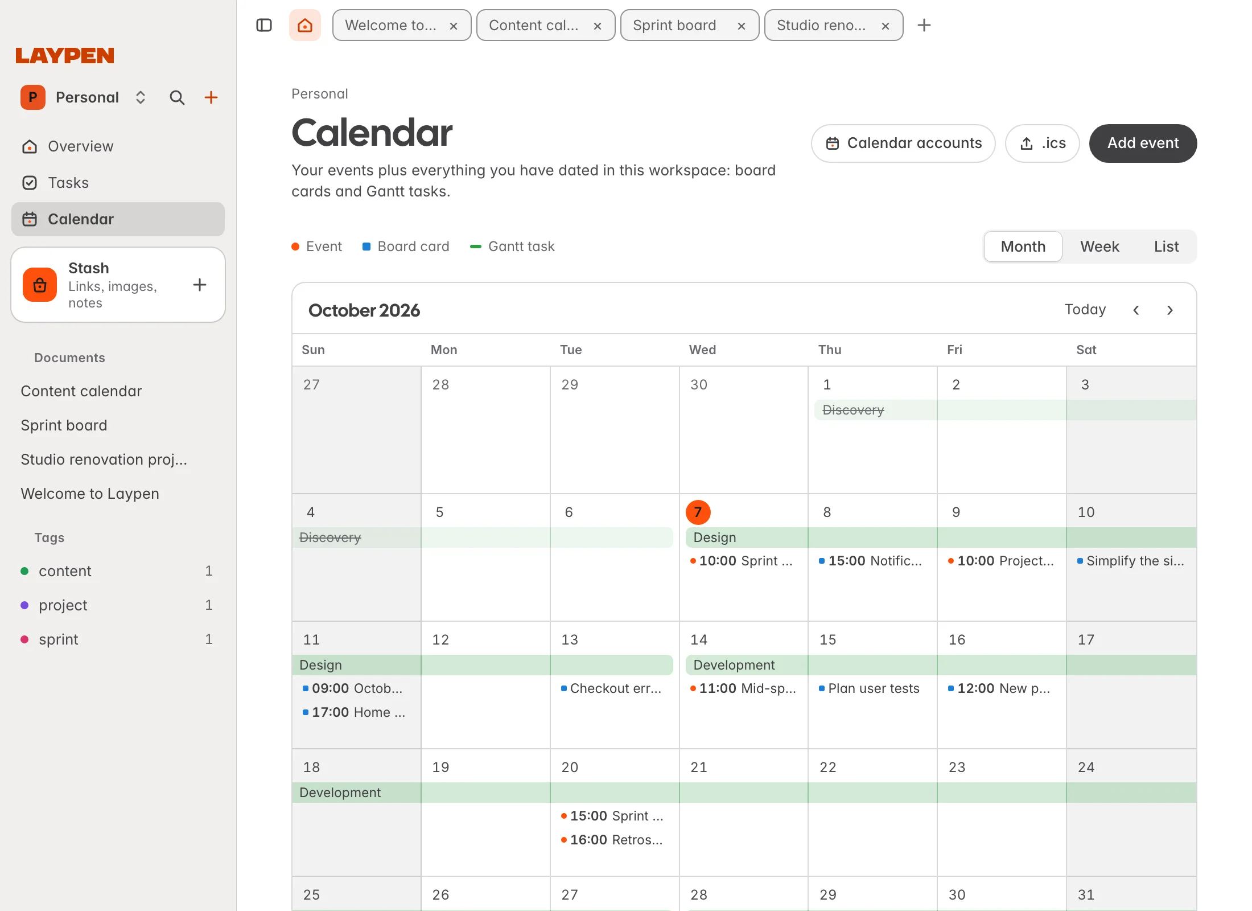Close the Welcome to... tab
This screenshot has height=911, width=1252.
point(454,26)
